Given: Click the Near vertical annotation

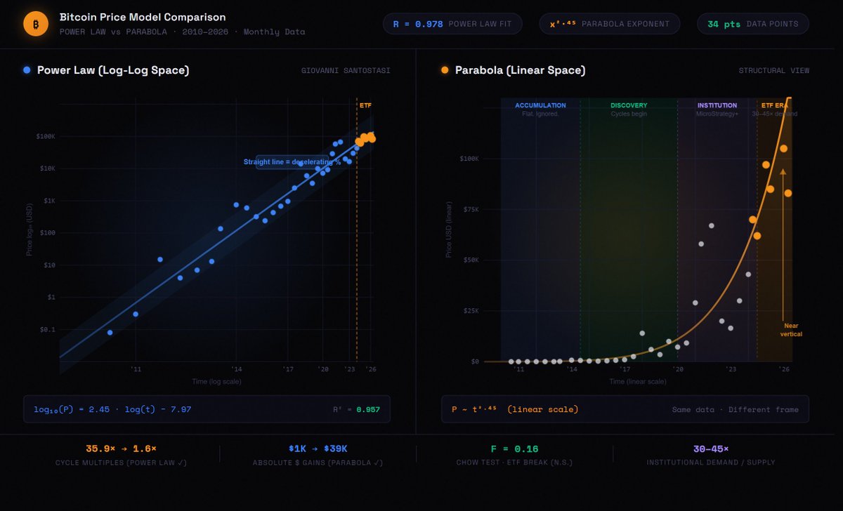Looking at the screenshot, I should (x=791, y=330).
